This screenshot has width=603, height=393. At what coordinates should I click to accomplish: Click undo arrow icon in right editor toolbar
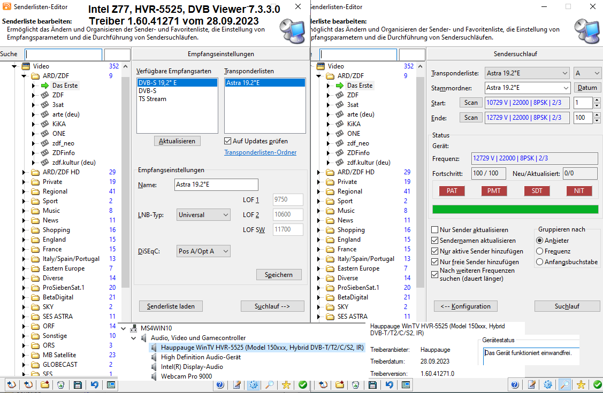(x=389, y=384)
